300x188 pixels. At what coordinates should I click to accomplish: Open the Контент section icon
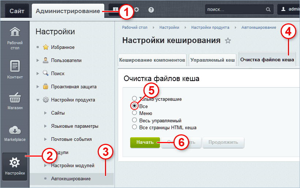pos(15,66)
